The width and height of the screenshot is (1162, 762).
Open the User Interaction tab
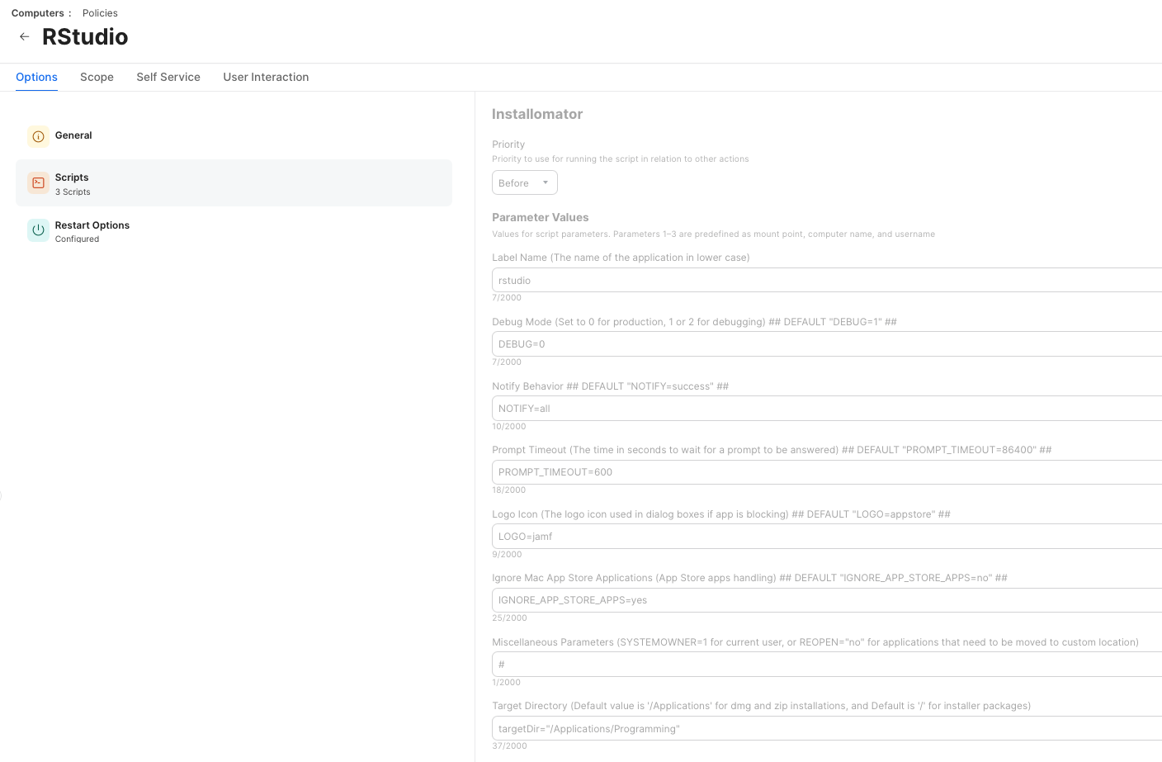tap(266, 77)
